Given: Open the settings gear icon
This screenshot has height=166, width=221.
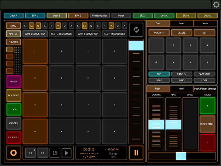Looking at the screenshot, I should pos(216,4).
